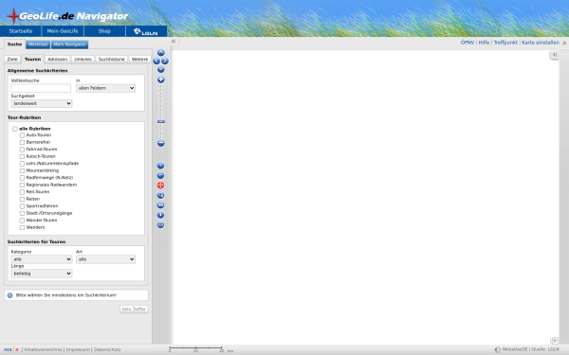Check the Mountainbiking rubric
569x355 pixels.
coord(22,170)
